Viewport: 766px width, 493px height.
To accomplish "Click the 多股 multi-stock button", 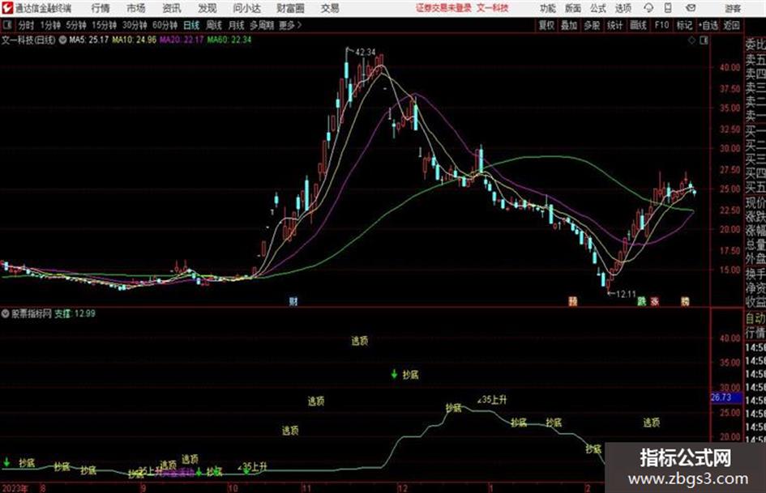I will [x=592, y=25].
